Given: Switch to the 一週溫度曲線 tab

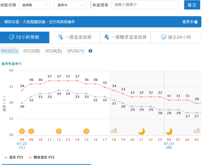Looking at the screenshot, I should click(x=75, y=37).
